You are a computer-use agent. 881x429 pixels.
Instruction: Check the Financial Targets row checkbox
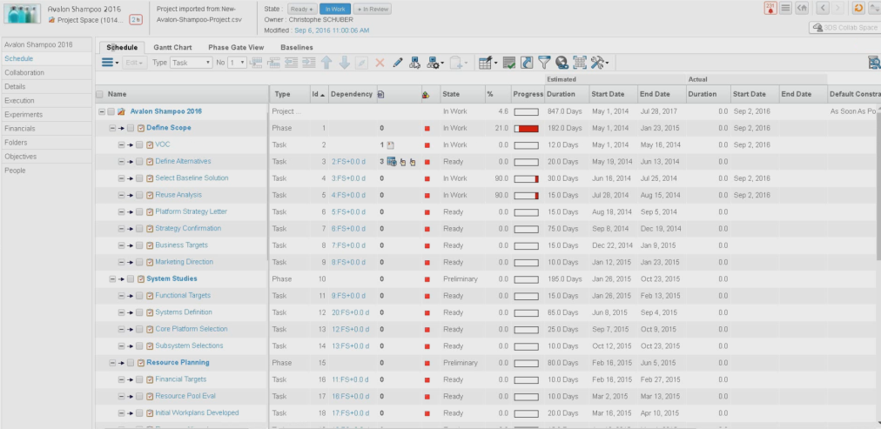(139, 379)
